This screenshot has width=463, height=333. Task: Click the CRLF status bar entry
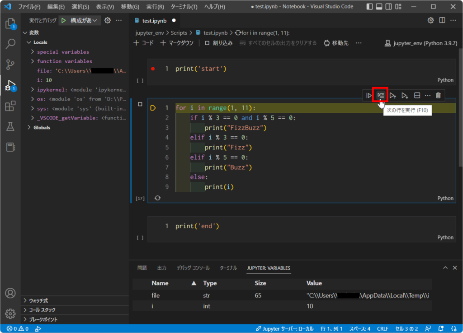[x=383, y=328]
